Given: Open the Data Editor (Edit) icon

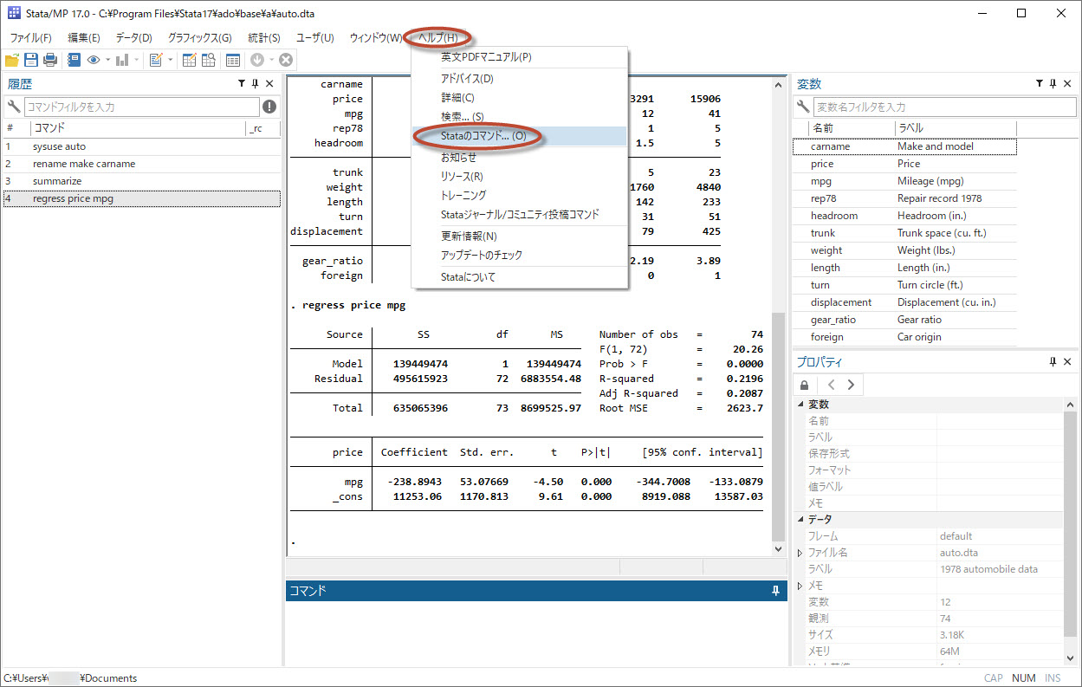Looking at the screenshot, I should [189, 60].
